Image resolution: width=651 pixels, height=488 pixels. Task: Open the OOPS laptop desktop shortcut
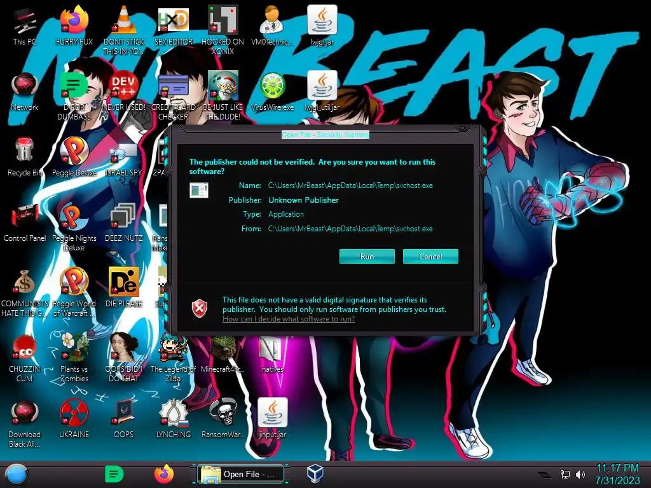point(124,419)
